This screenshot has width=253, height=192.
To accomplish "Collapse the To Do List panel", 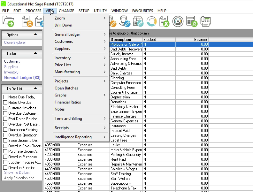I will [35, 88].
